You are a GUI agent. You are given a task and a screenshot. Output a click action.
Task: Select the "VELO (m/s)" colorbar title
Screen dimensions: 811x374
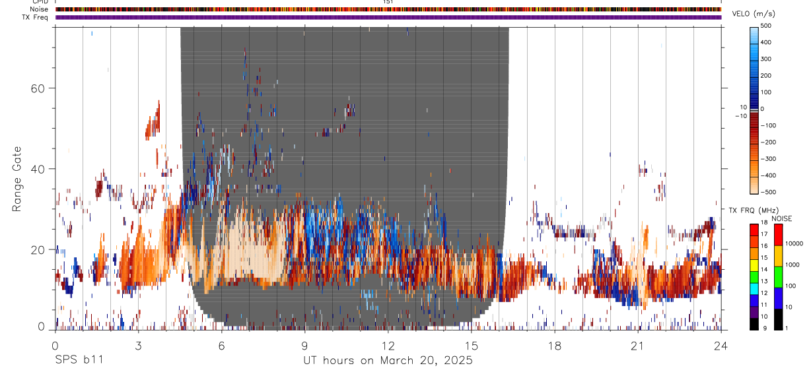(755, 14)
